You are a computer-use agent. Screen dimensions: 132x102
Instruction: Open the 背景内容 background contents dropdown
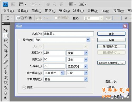(66, 79)
